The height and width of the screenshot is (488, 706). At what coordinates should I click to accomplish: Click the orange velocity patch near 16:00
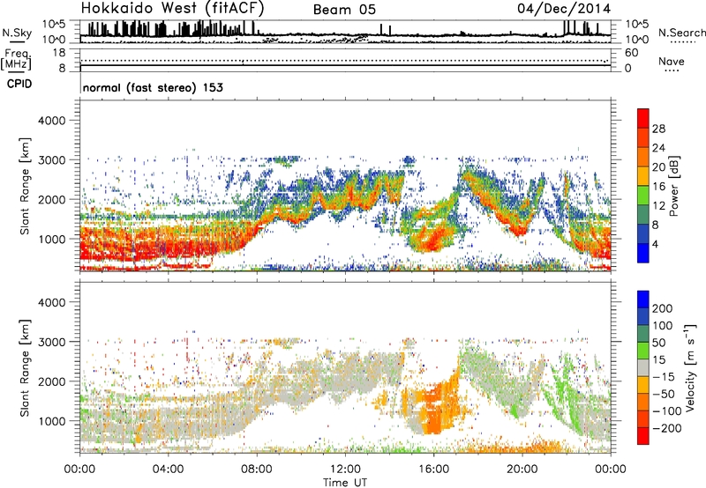pos(434,407)
